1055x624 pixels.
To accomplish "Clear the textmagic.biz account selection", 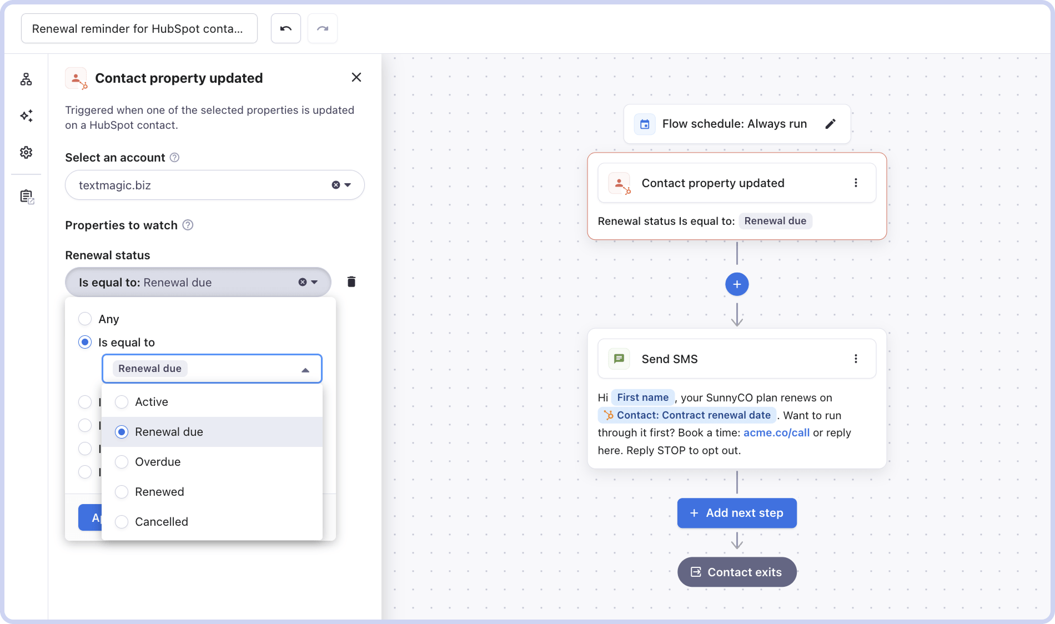I will click(x=336, y=185).
